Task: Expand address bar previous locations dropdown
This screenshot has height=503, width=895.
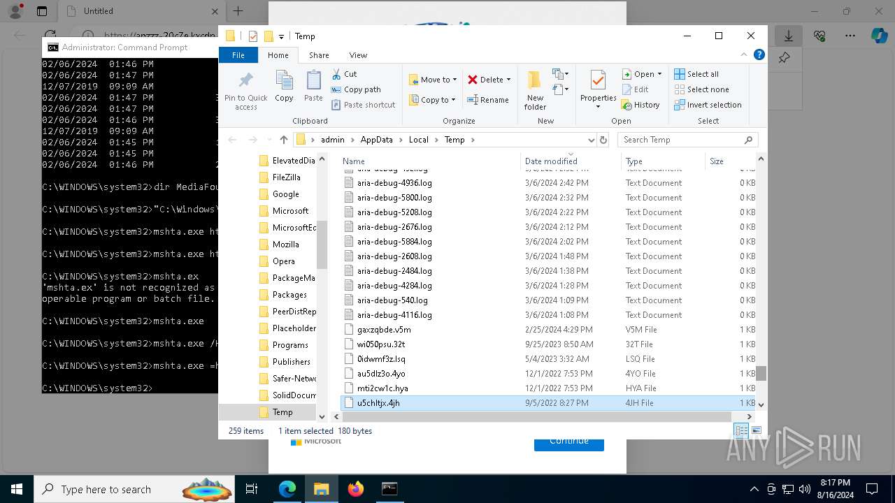Action: [x=591, y=140]
